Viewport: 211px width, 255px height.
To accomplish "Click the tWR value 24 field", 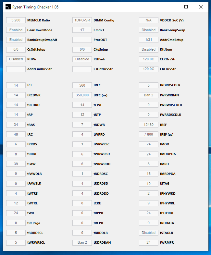I will [16, 213].
